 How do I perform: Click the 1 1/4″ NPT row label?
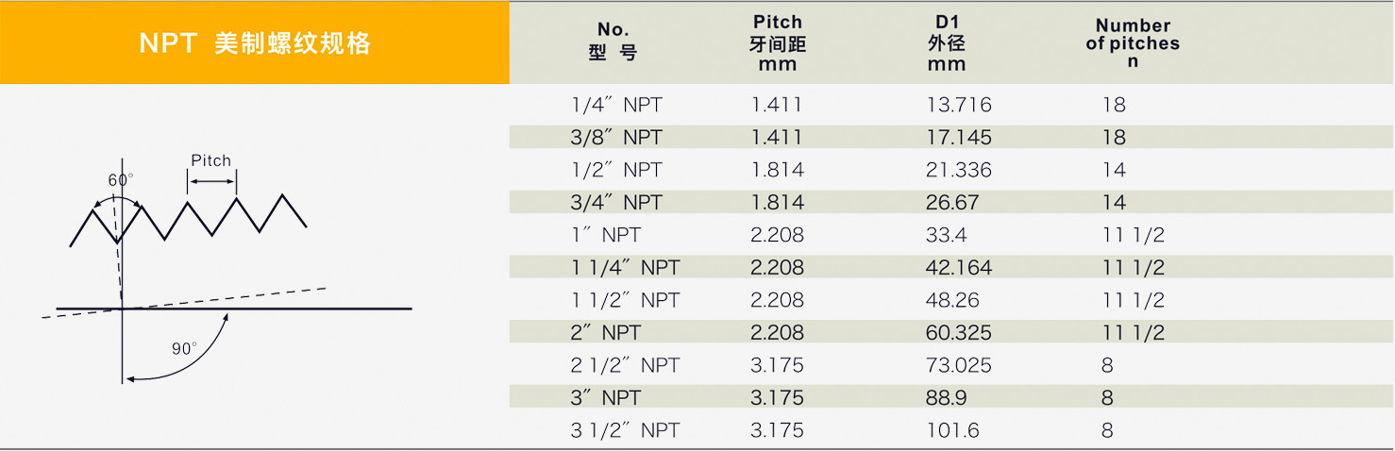[x=625, y=268]
